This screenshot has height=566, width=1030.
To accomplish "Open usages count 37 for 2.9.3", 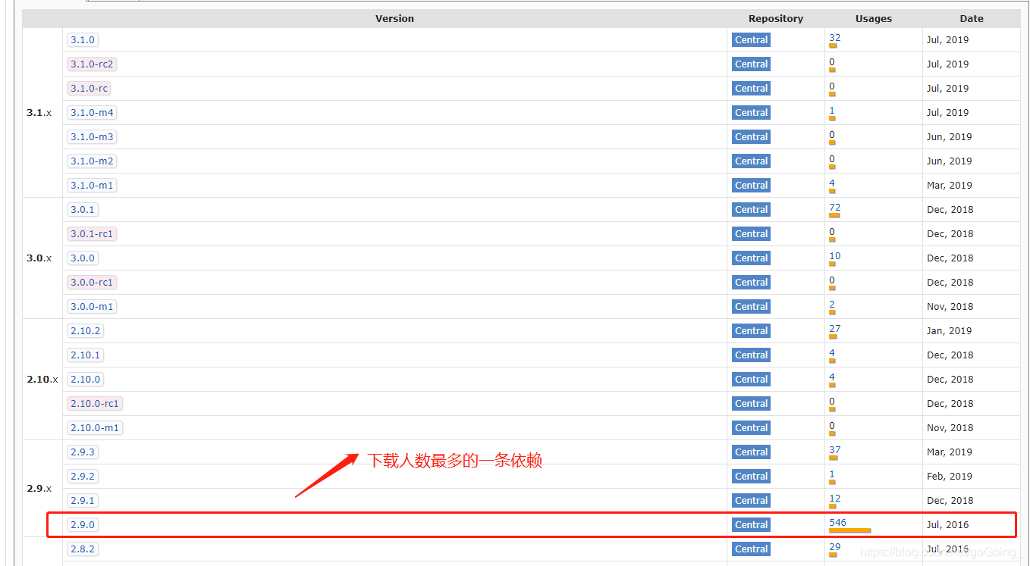I will [x=834, y=450].
